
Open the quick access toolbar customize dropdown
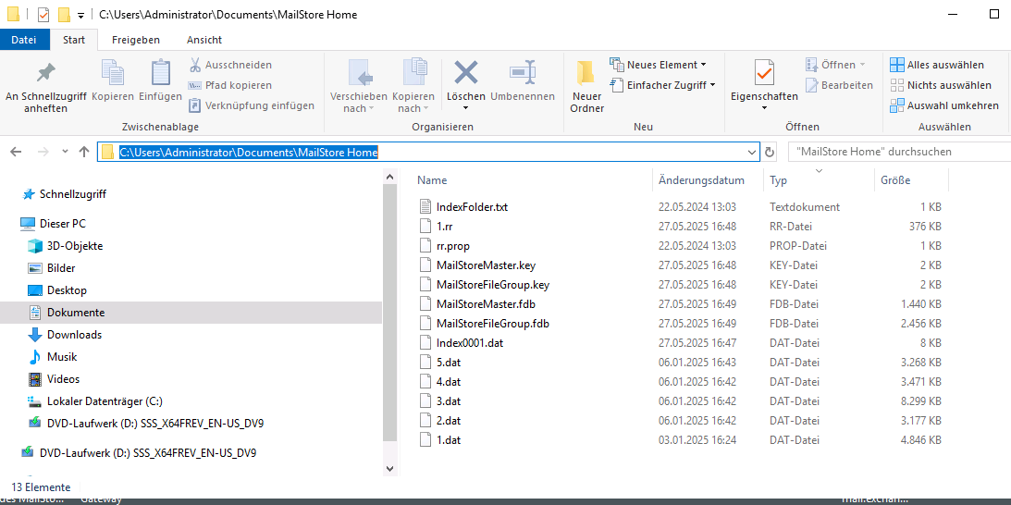coord(80,15)
